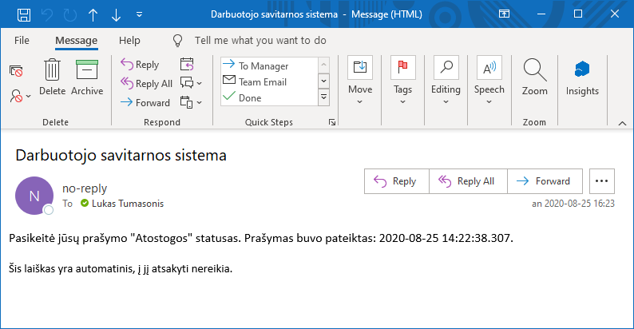Go to previous item with up arrow
The image size is (634, 329).
pyautogui.click(x=93, y=14)
